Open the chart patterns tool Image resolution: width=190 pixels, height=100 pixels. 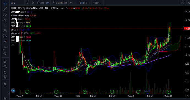pos(5,30)
